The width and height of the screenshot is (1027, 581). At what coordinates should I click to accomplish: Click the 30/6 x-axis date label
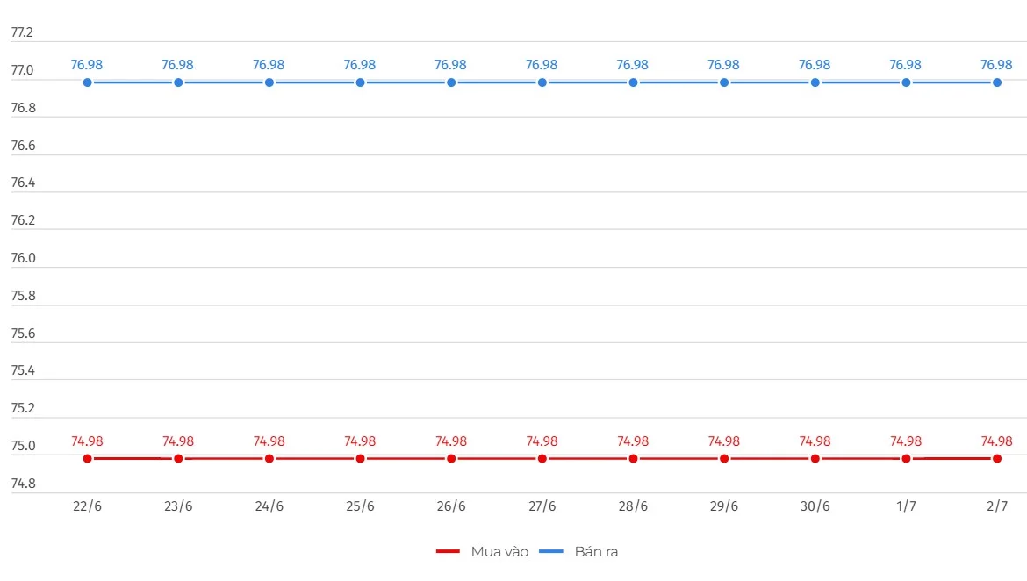(815, 506)
